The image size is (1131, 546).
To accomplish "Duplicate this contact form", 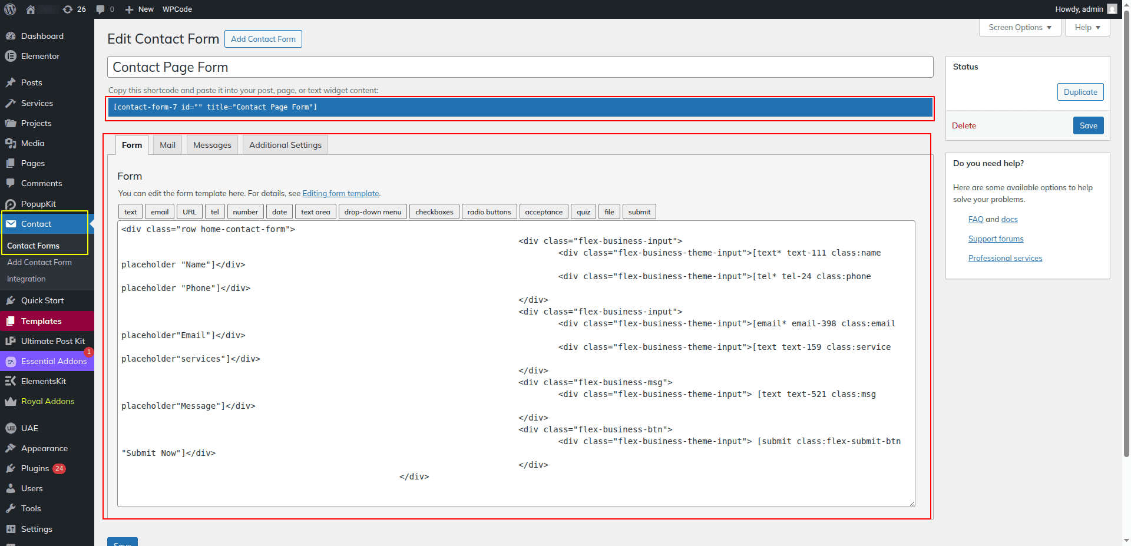I will [1080, 92].
